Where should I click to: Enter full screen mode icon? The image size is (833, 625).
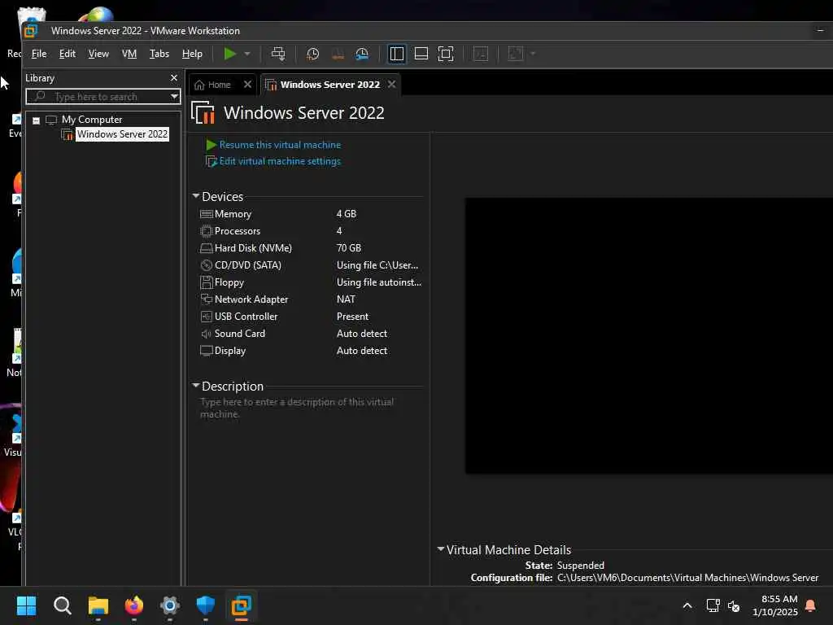(446, 54)
